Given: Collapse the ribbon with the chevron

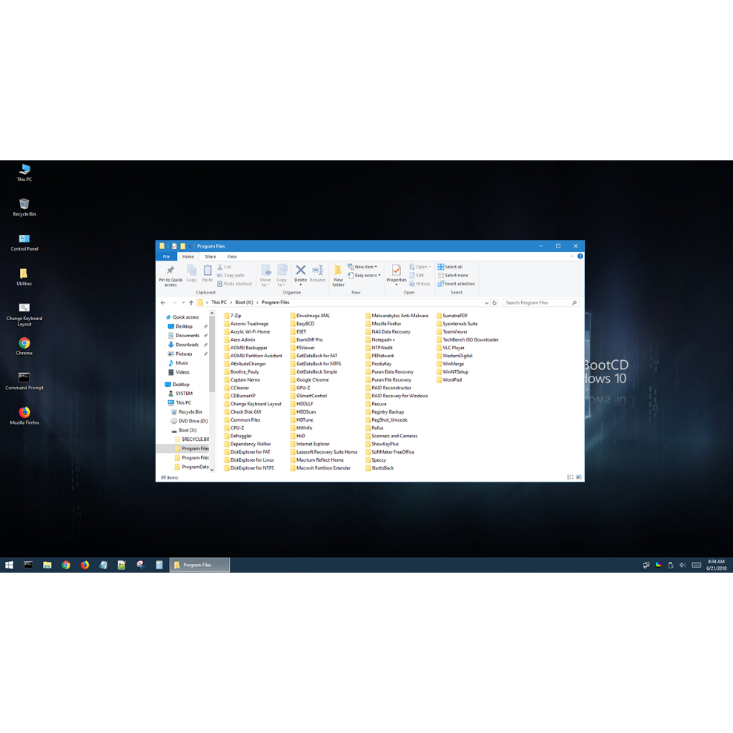Looking at the screenshot, I should coord(571,257).
